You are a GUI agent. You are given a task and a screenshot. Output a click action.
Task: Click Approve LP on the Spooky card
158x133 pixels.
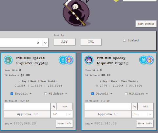[108, 114]
